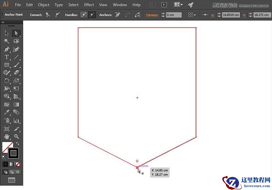Open the Type menu
Image resolution: width=272 pixels, height=190 pixels.
[59, 5]
